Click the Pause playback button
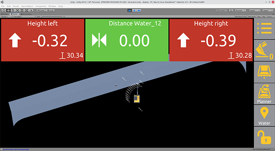 click(134, 10)
